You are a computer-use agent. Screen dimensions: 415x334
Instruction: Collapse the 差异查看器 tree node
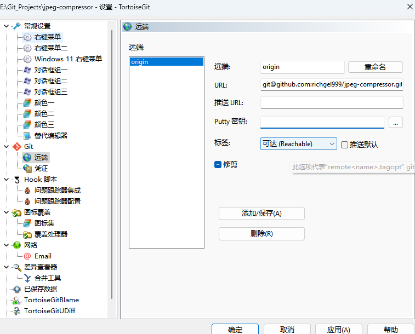click(x=7, y=267)
